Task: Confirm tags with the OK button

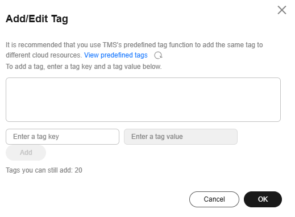Action: pyautogui.click(x=263, y=199)
